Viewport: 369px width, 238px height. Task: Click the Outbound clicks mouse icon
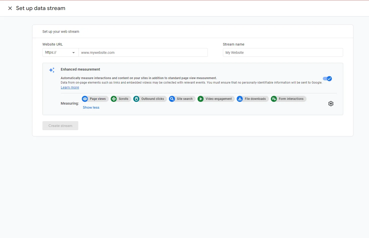[136, 99]
